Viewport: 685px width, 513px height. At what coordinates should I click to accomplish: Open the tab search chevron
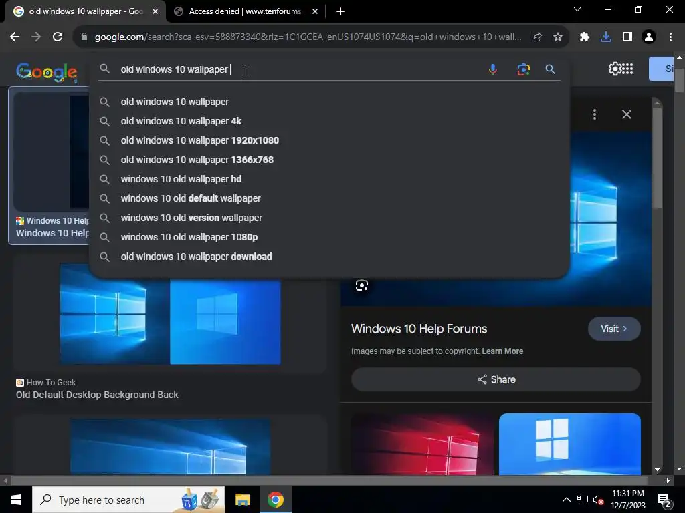(x=577, y=9)
